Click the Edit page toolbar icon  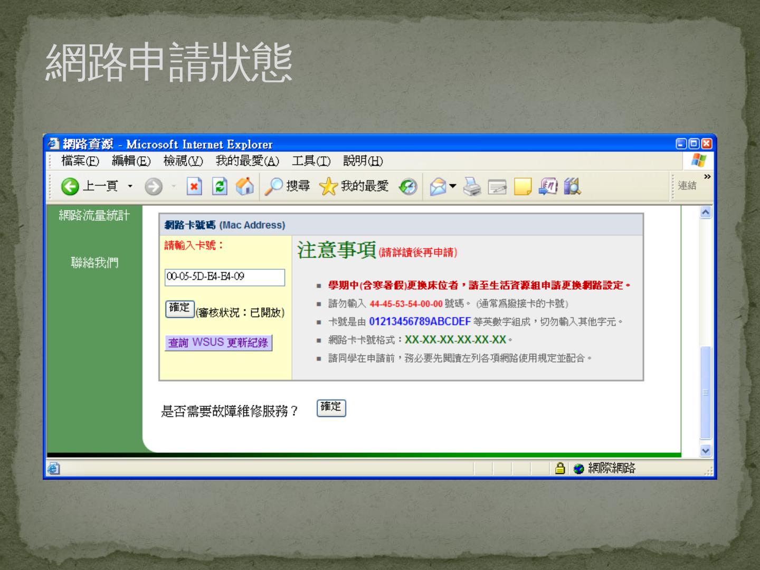(x=497, y=187)
